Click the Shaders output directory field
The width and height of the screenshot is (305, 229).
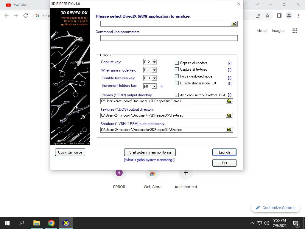pyautogui.click(x=163, y=130)
